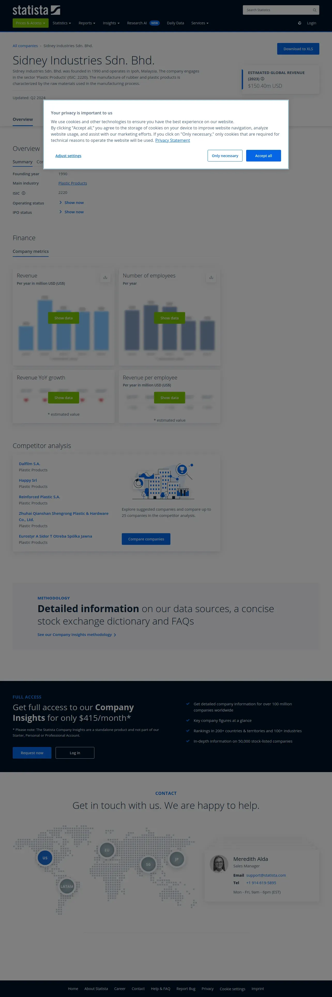
Task: Select the Overview tab
Action: point(23,120)
